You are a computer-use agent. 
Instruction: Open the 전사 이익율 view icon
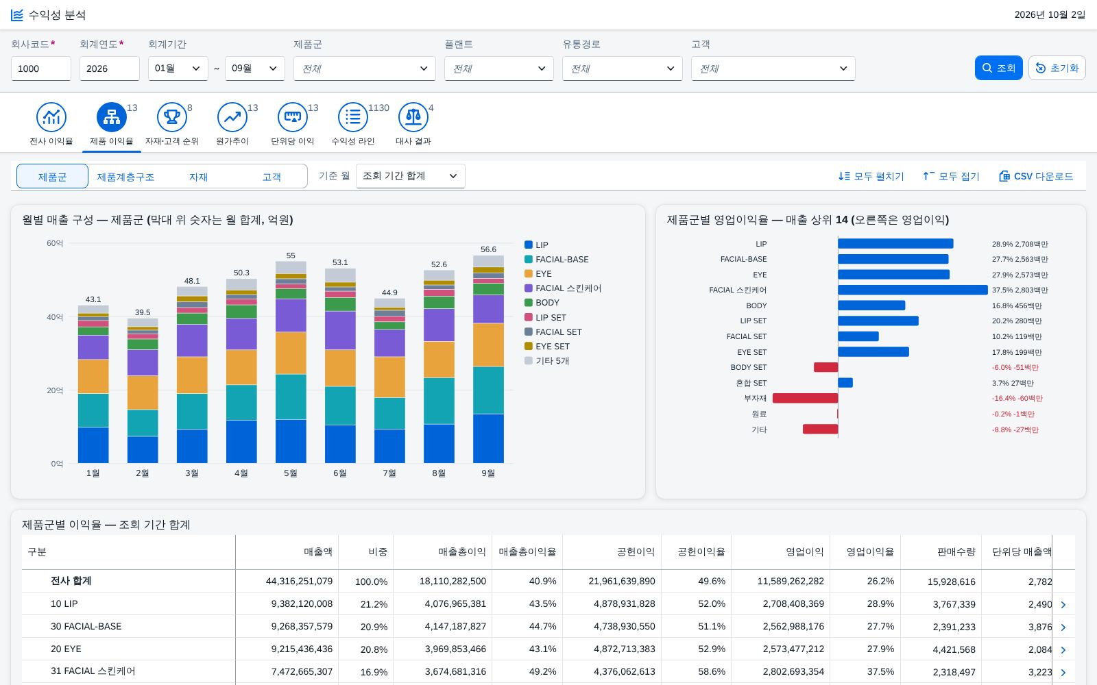51,117
